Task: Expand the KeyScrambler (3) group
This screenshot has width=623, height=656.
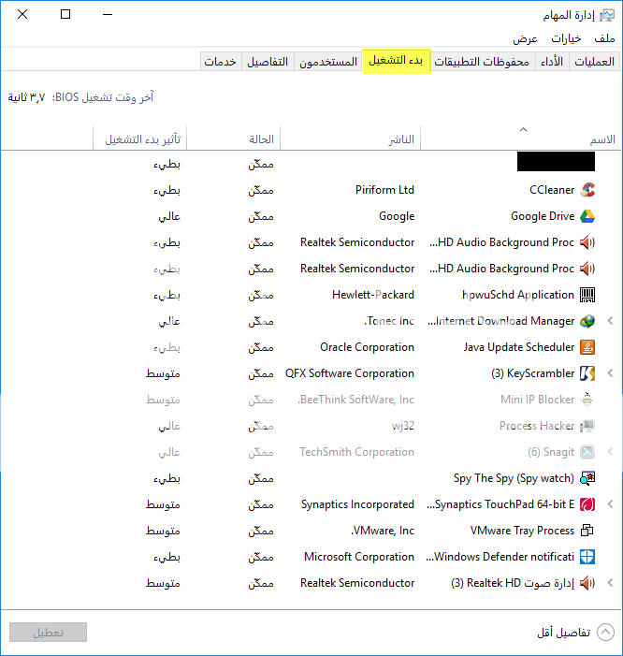Action: [x=611, y=373]
